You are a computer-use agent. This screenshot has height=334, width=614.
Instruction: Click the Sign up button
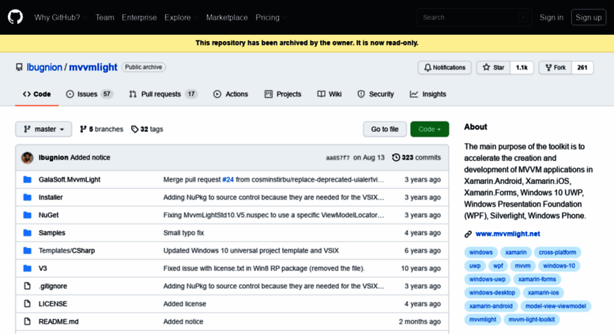click(x=589, y=17)
